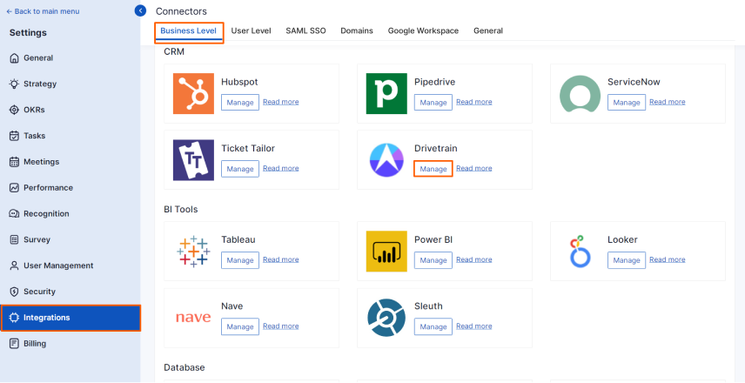Click the Tableau logo
Image resolution: width=745 pixels, height=383 pixels.
click(x=193, y=252)
